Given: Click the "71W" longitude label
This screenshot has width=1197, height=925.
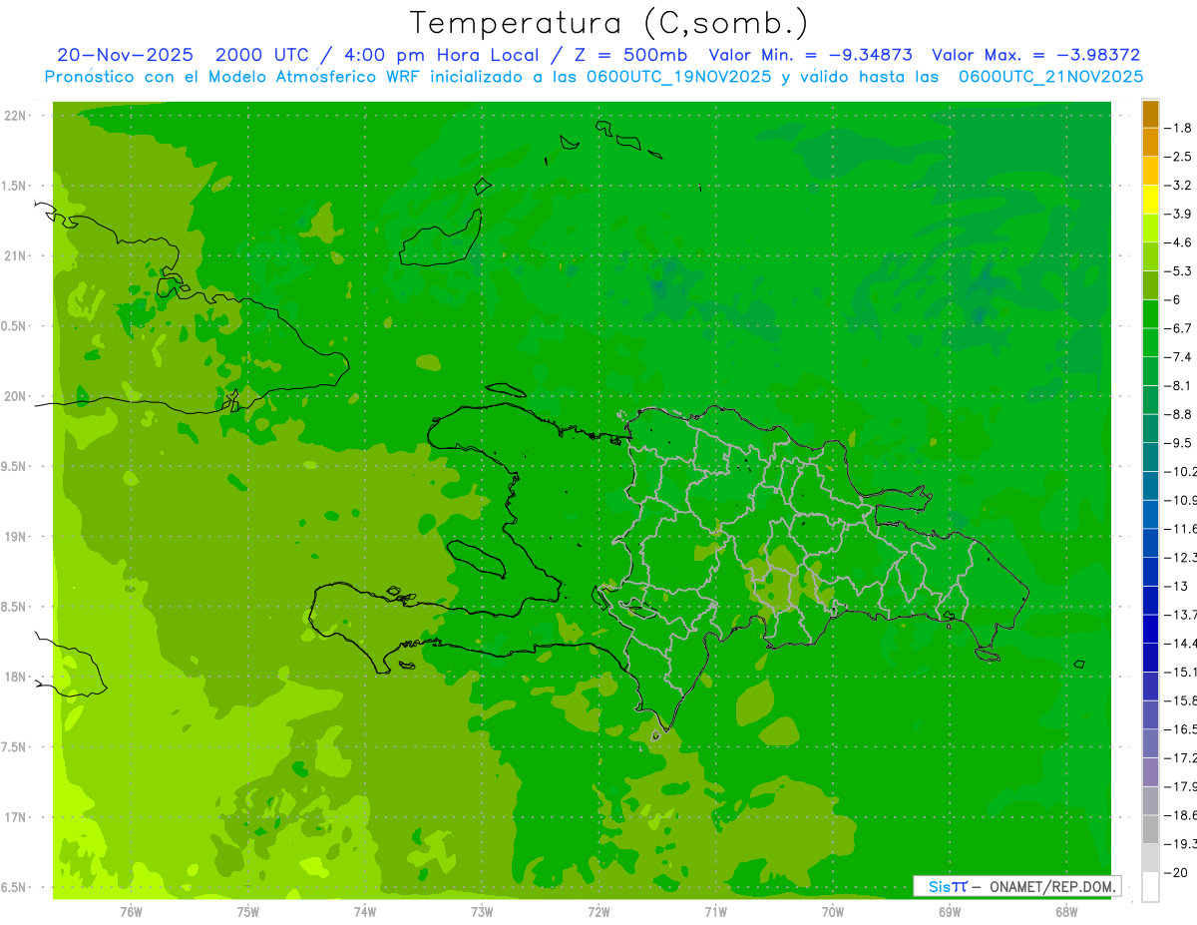Looking at the screenshot, I should 715,911.
